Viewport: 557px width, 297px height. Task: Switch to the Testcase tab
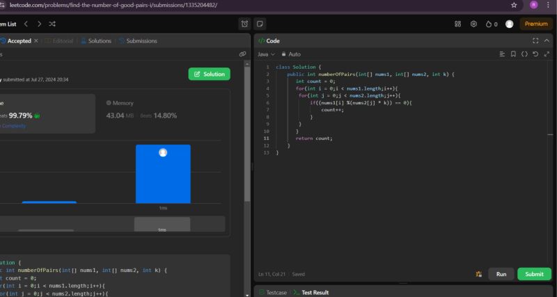(x=273, y=293)
